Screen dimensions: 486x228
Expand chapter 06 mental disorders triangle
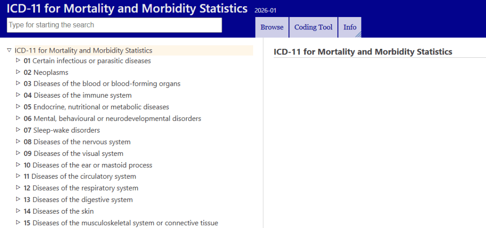point(18,118)
